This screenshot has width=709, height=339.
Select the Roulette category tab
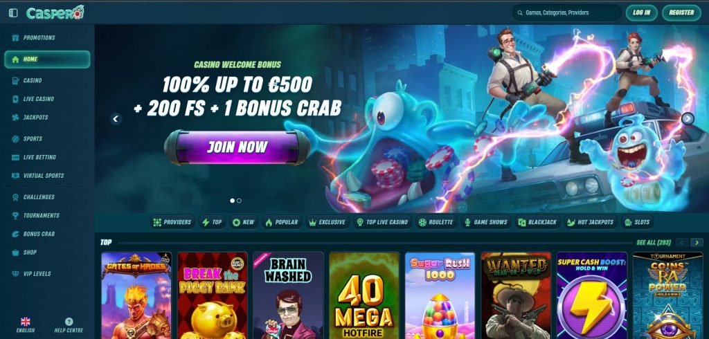click(436, 222)
